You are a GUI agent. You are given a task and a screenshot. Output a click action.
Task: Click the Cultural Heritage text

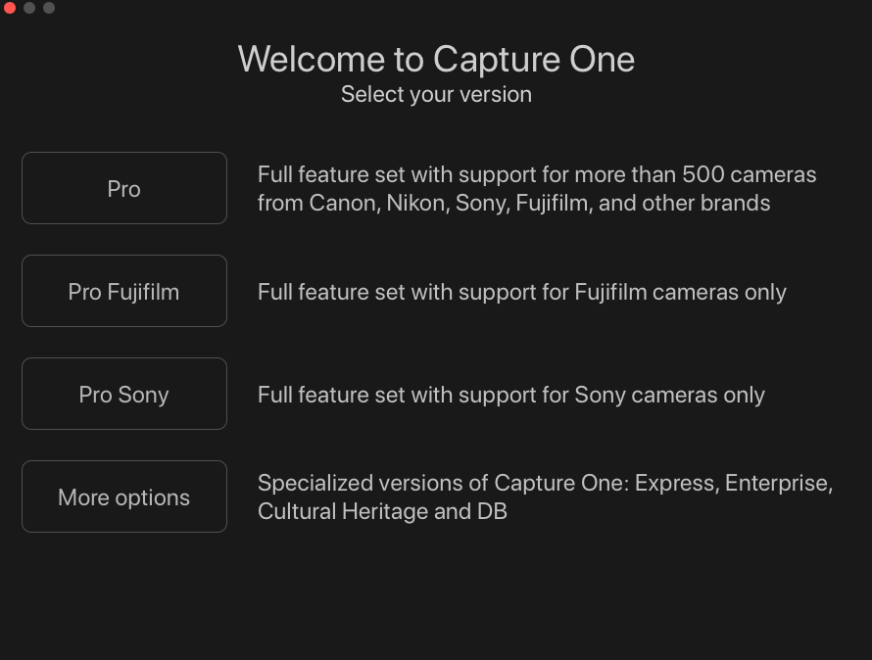(358, 511)
